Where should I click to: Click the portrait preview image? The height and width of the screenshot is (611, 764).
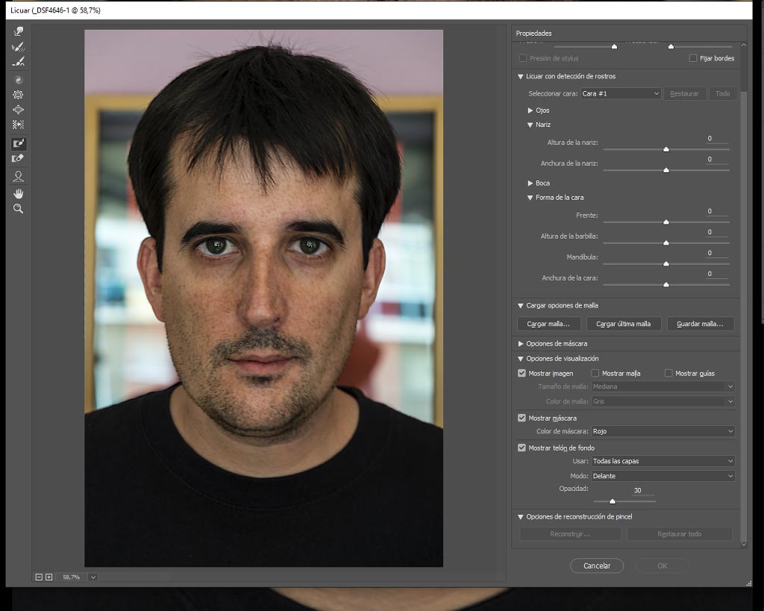pos(263,298)
